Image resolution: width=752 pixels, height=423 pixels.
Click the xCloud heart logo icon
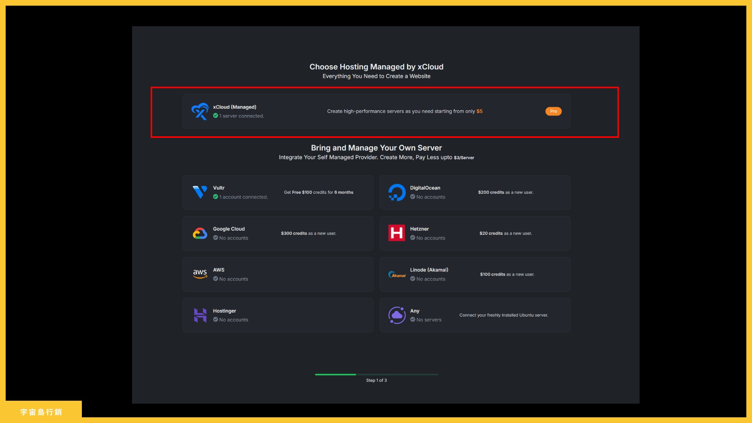point(200,111)
